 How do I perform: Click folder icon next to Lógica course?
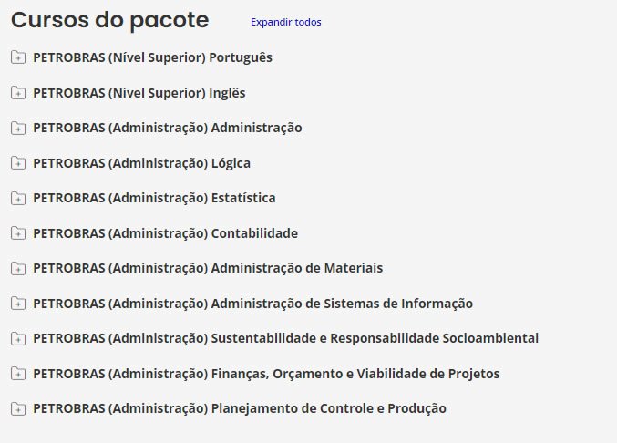click(x=17, y=163)
